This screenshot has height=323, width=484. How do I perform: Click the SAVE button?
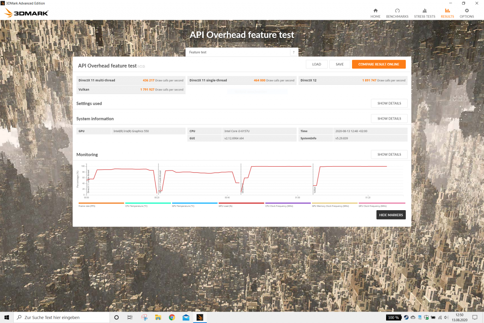click(x=340, y=64)
